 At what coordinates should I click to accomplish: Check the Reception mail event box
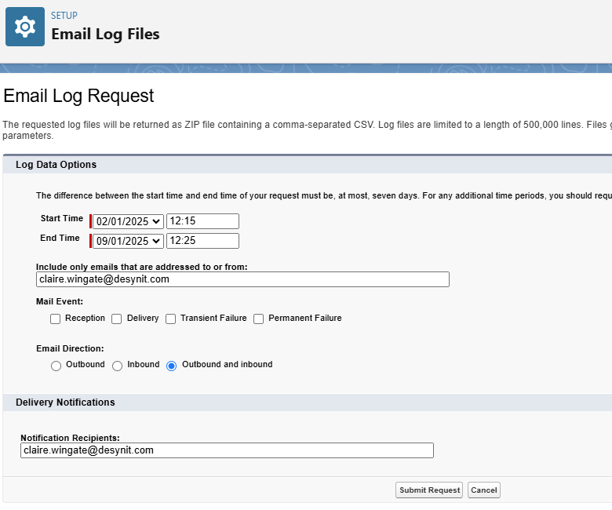(56, 319)
